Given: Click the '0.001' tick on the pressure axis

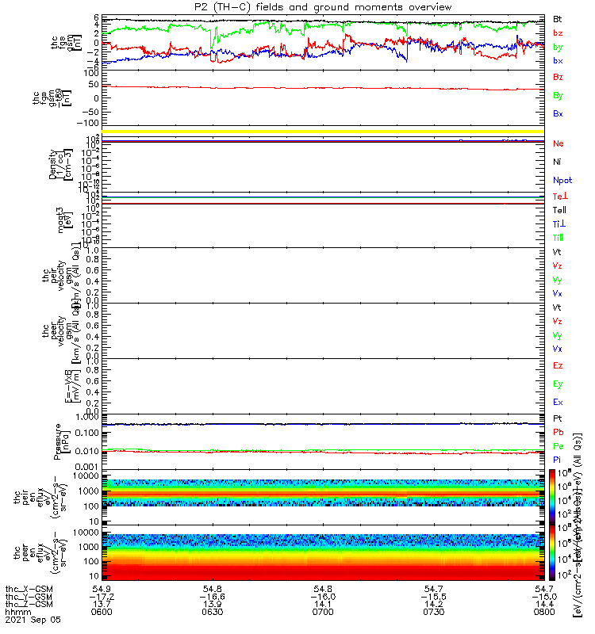Looking at the screenshot, I should [88, 466].
